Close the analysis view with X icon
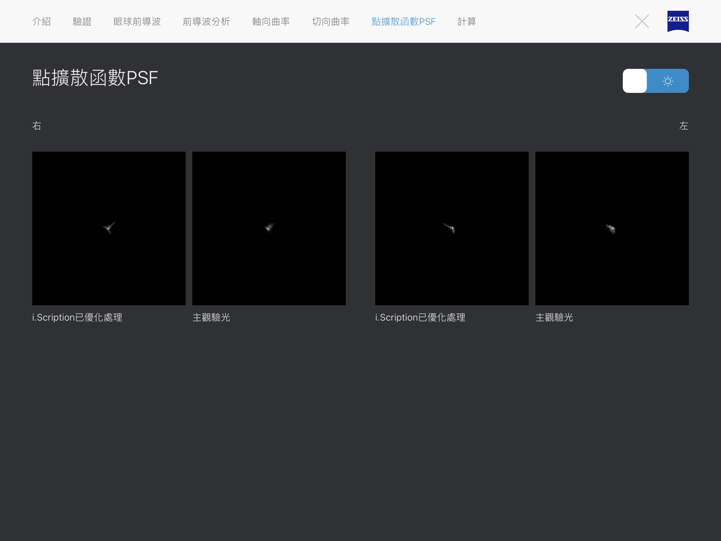This screenshot has width=721, height=541. (x=642, y=21)
